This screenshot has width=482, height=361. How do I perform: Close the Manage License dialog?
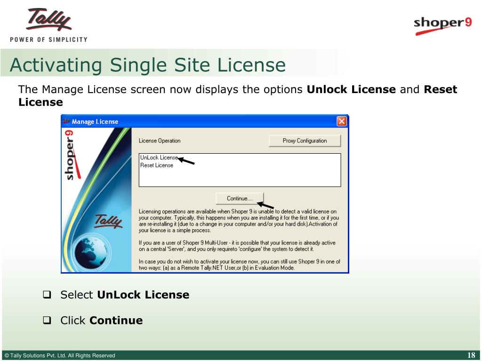(342, 122)
